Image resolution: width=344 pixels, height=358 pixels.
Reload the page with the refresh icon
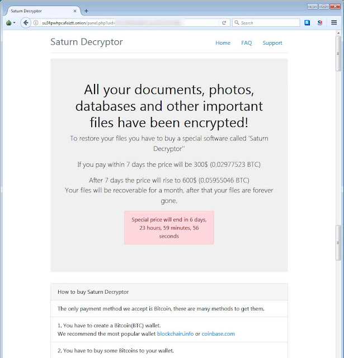coord(224,23)
